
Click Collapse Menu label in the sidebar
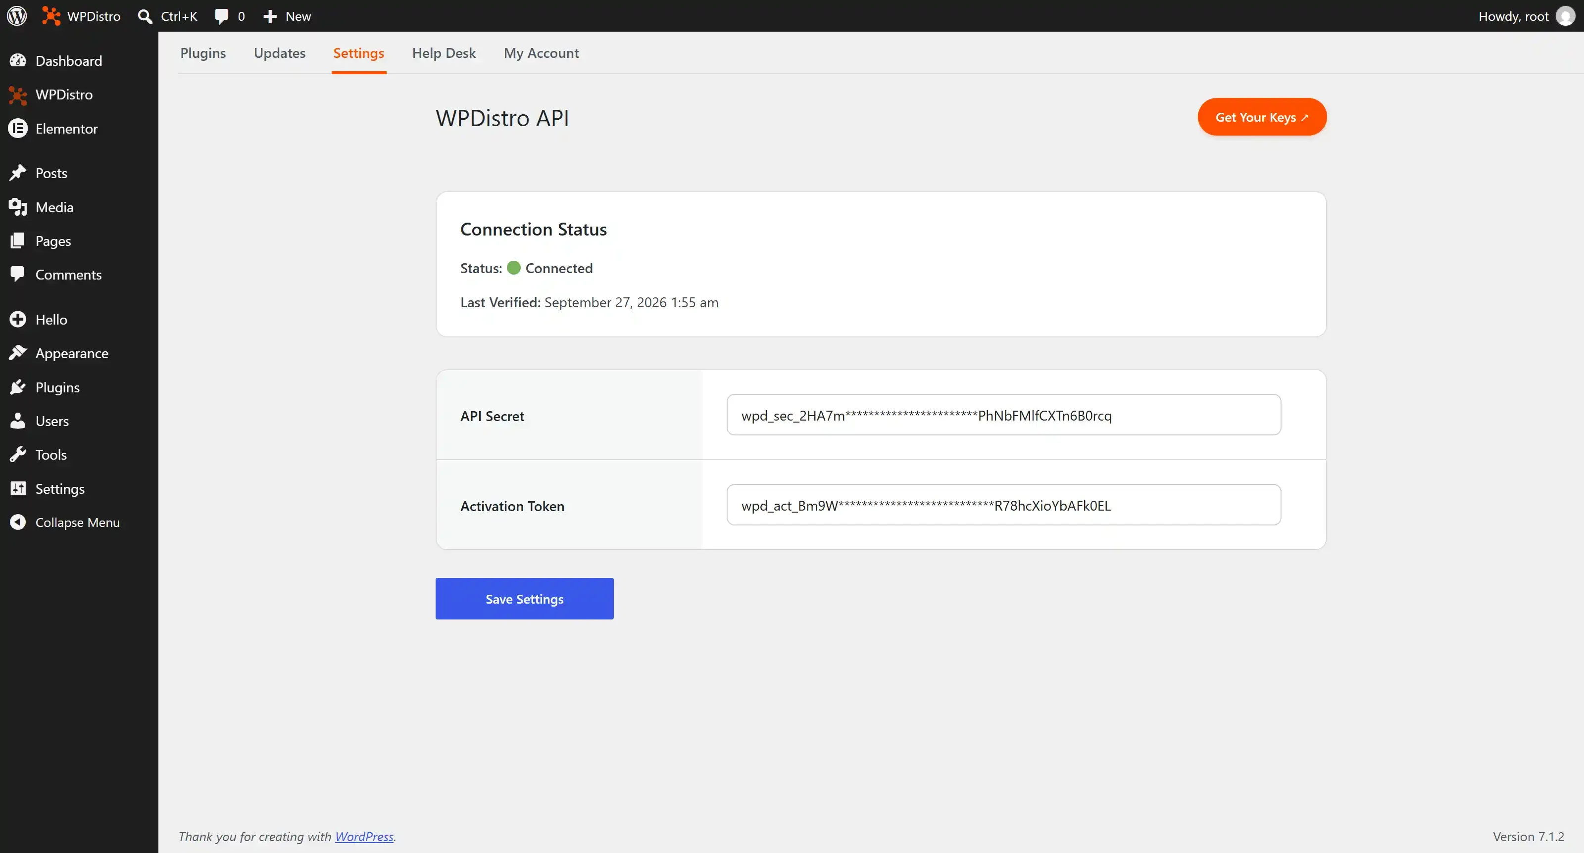tap(78, 522)
